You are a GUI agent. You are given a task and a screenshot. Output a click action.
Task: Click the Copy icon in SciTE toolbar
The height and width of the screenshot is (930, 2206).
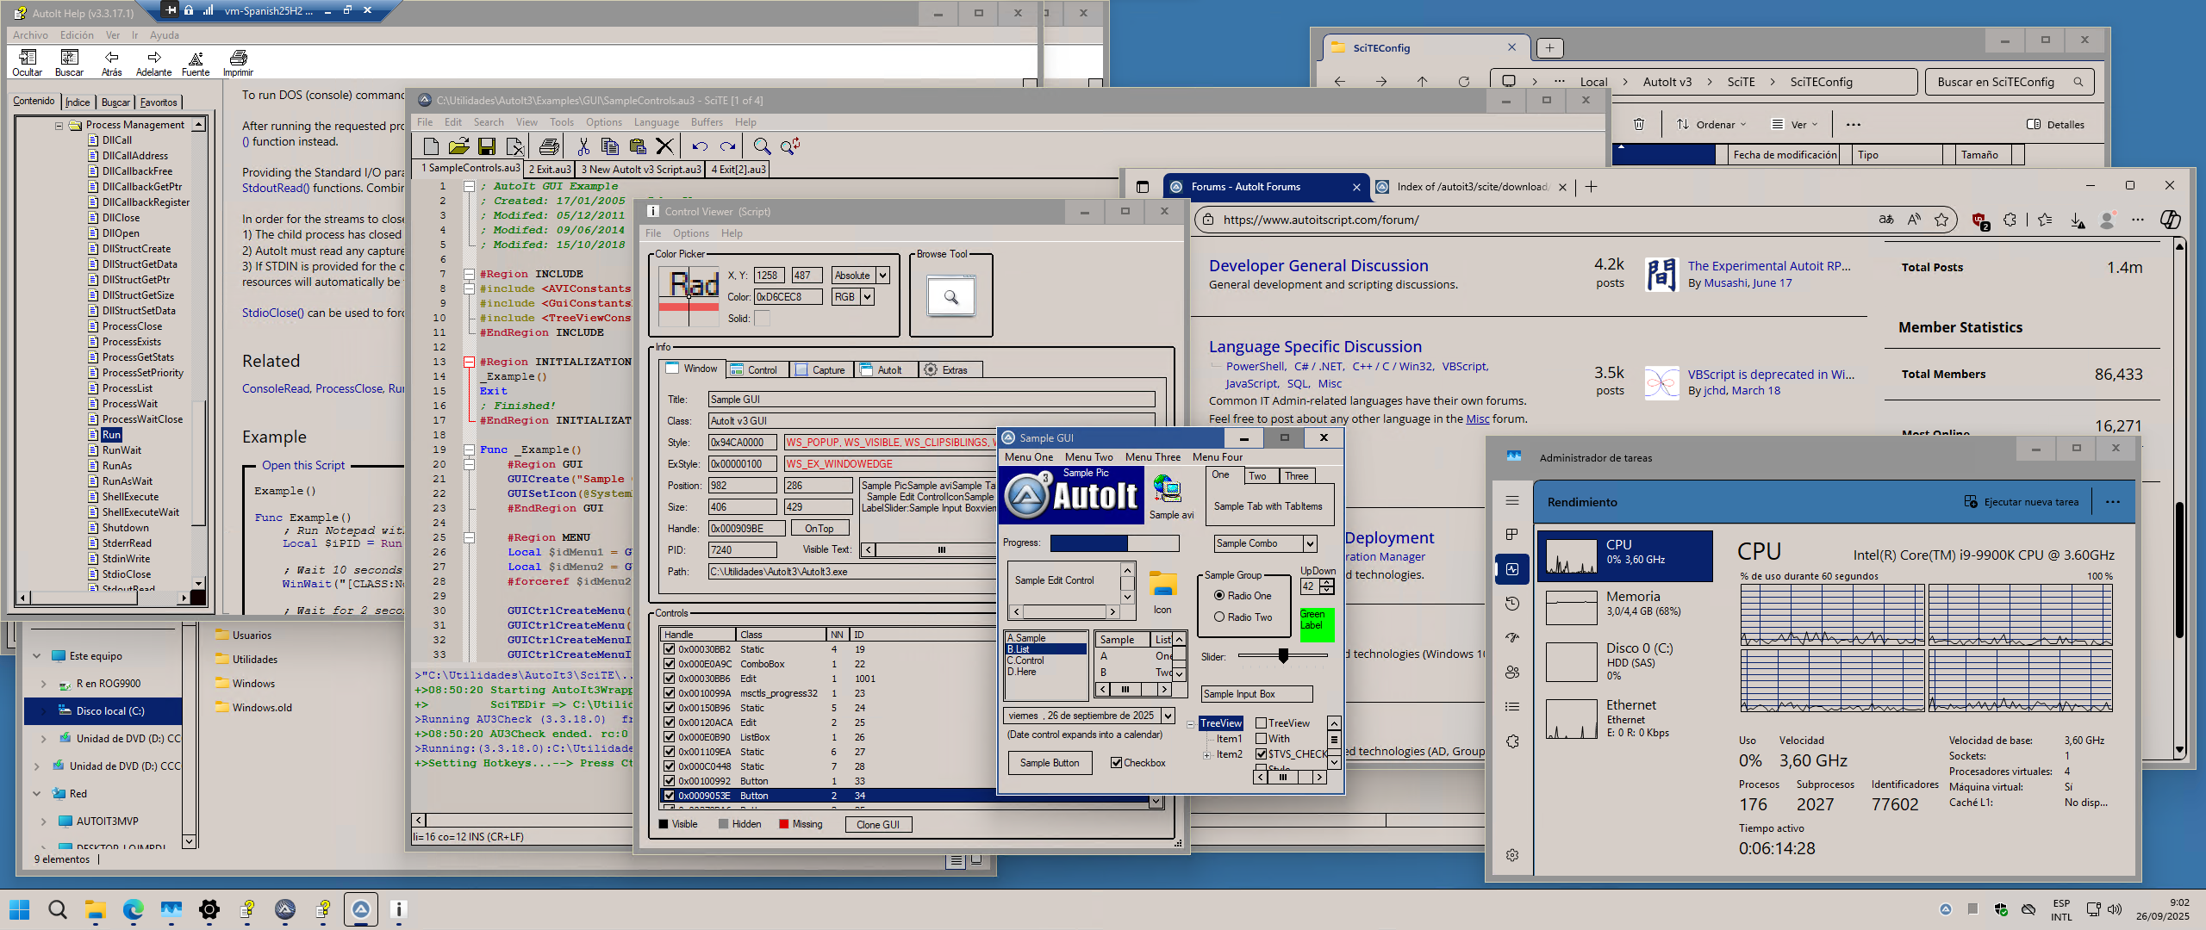pyautogui.click(x=610, y=146)
